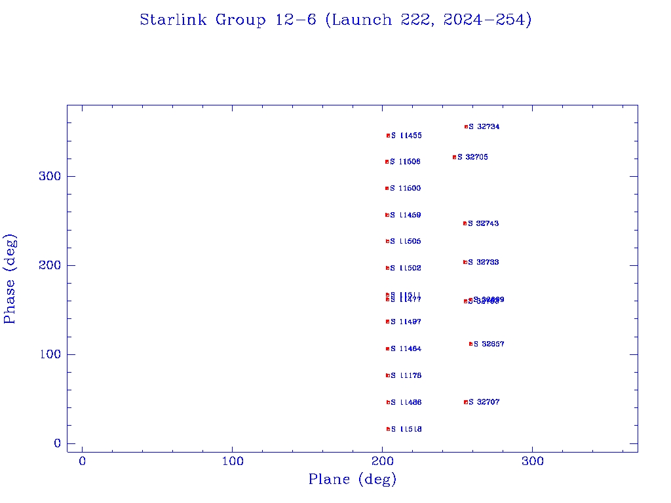Click the y-axis tick label '0'
671x503 pixels.
[58, 443]
